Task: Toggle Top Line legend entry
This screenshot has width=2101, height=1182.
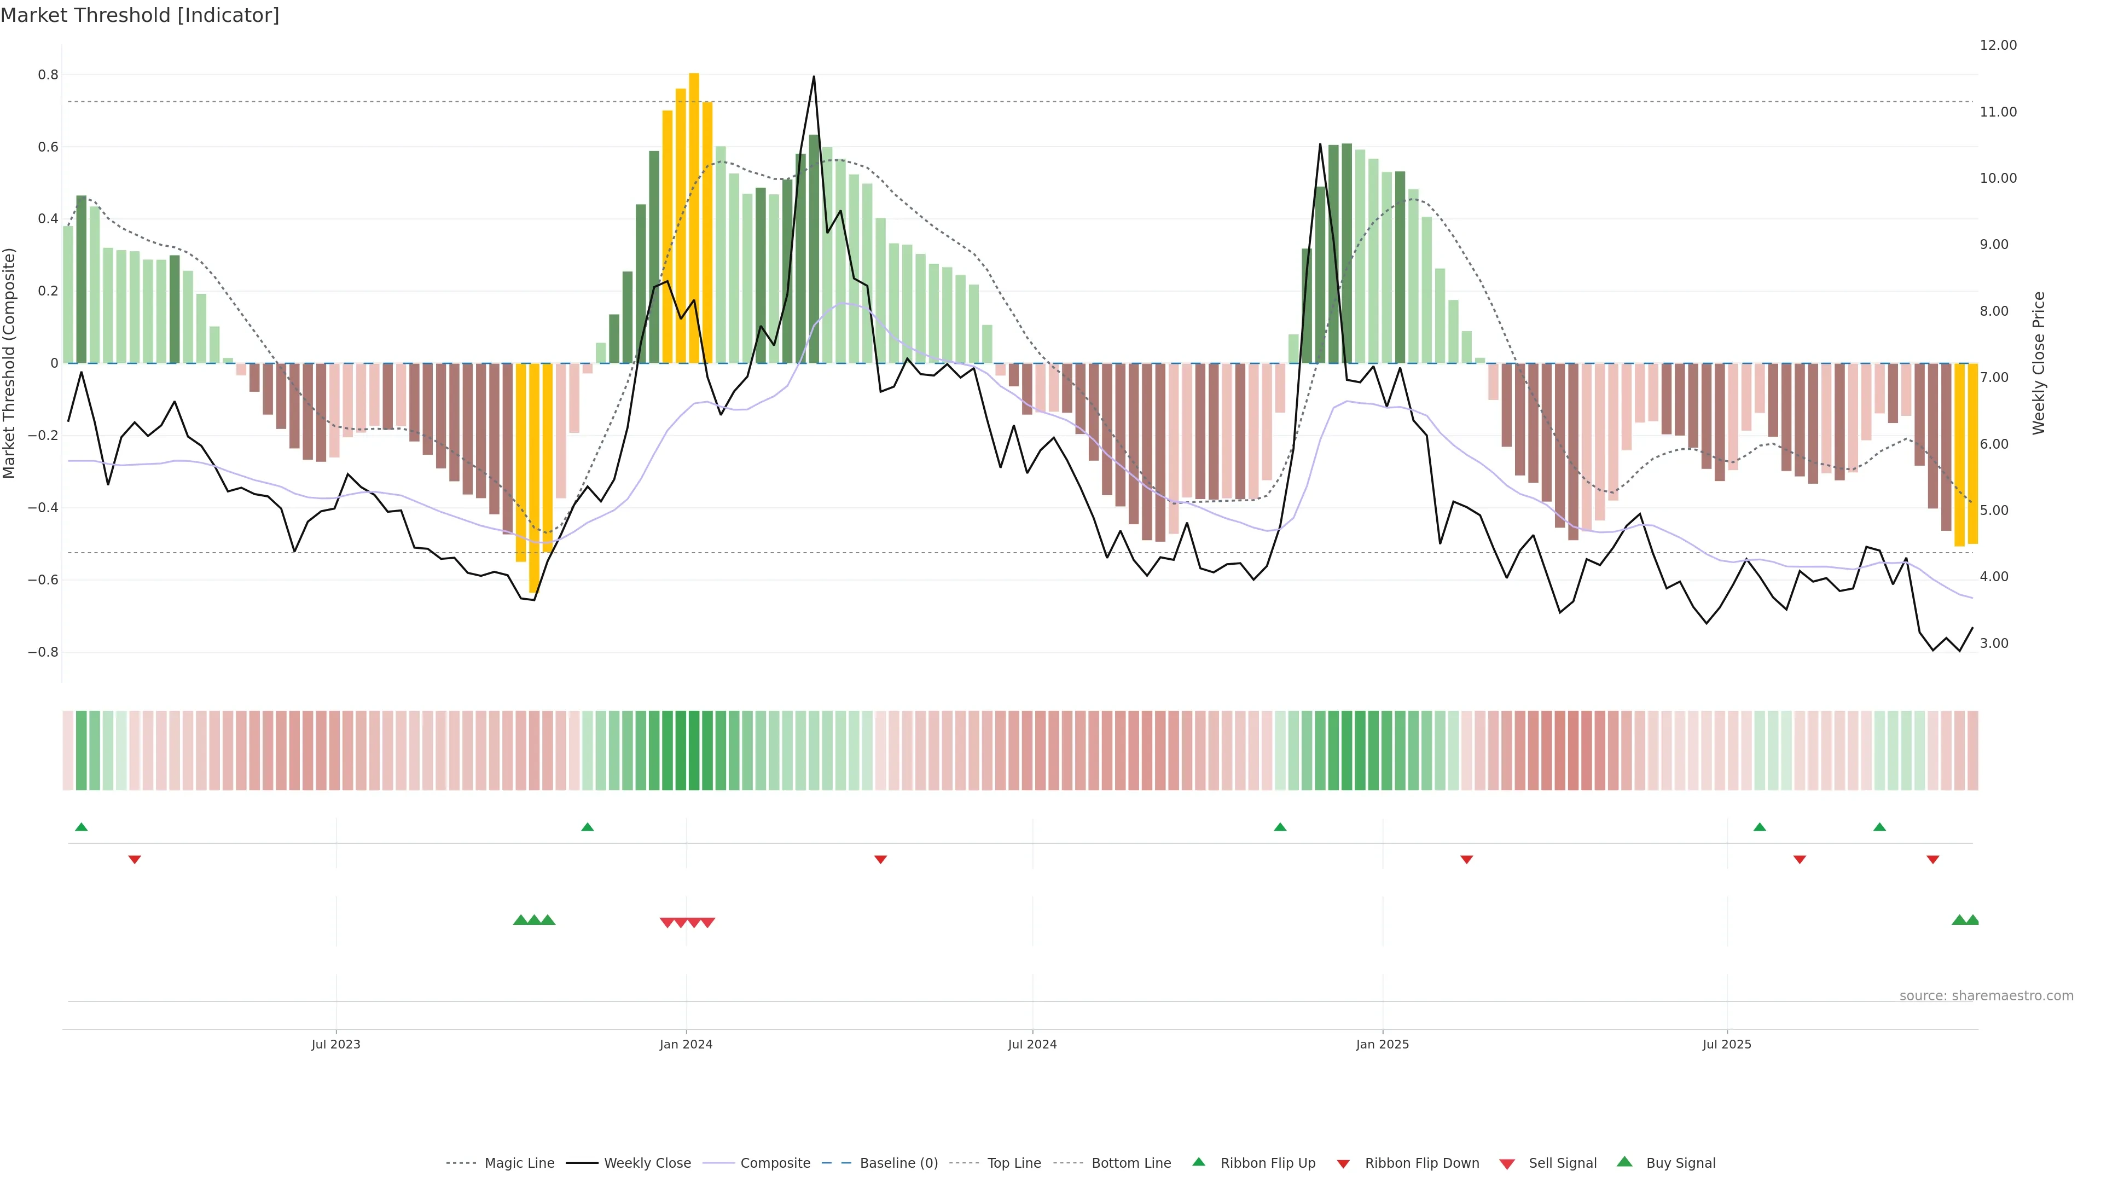Action: [1014, 1163]
